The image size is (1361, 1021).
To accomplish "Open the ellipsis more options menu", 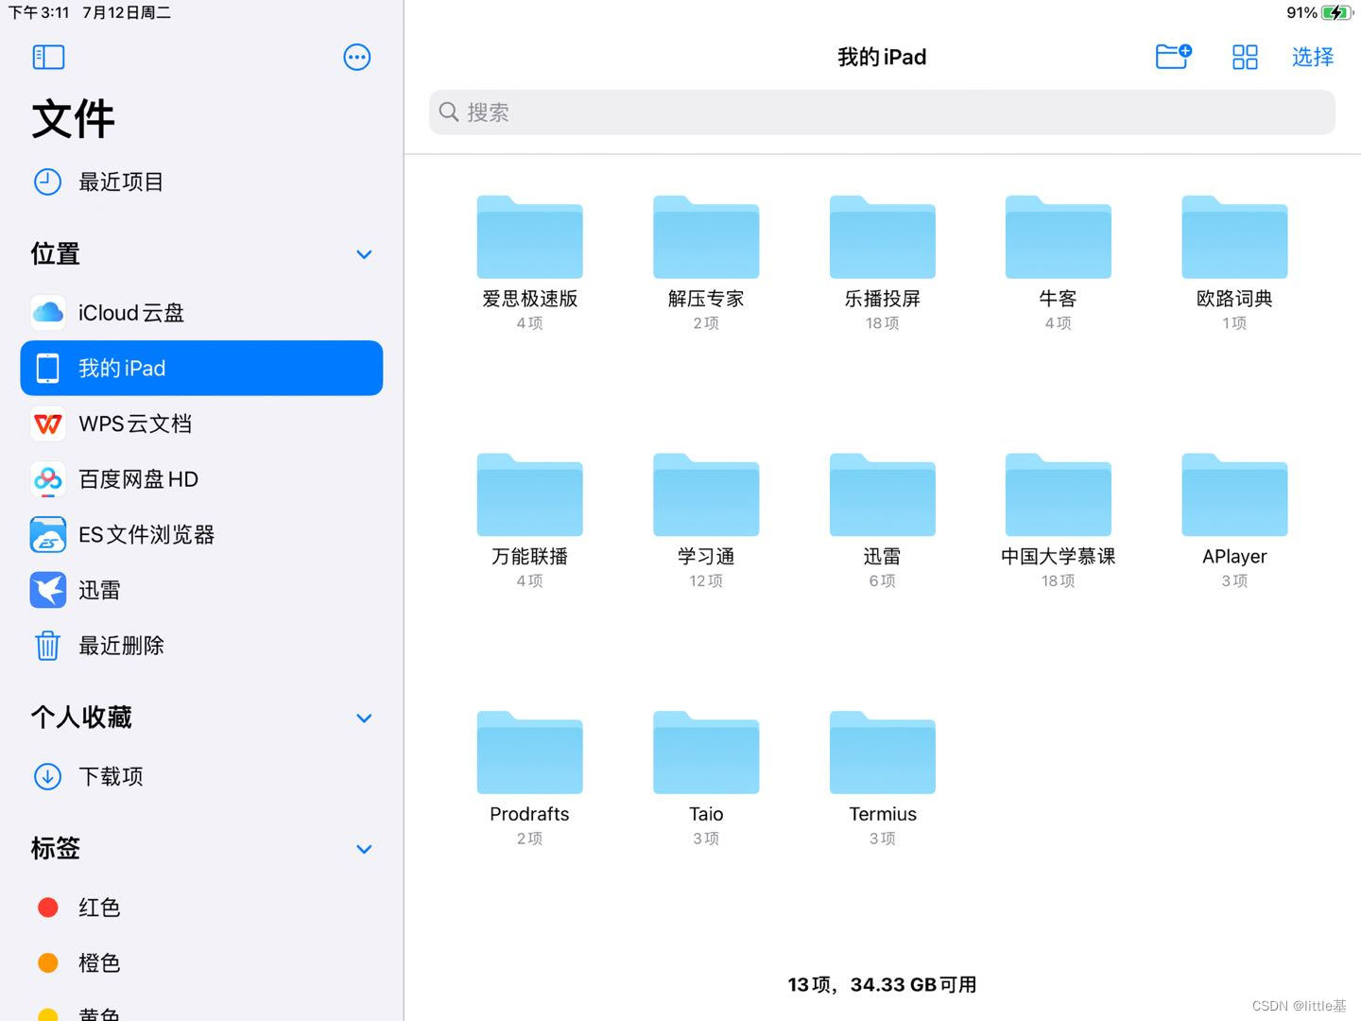I will (357, 57).
